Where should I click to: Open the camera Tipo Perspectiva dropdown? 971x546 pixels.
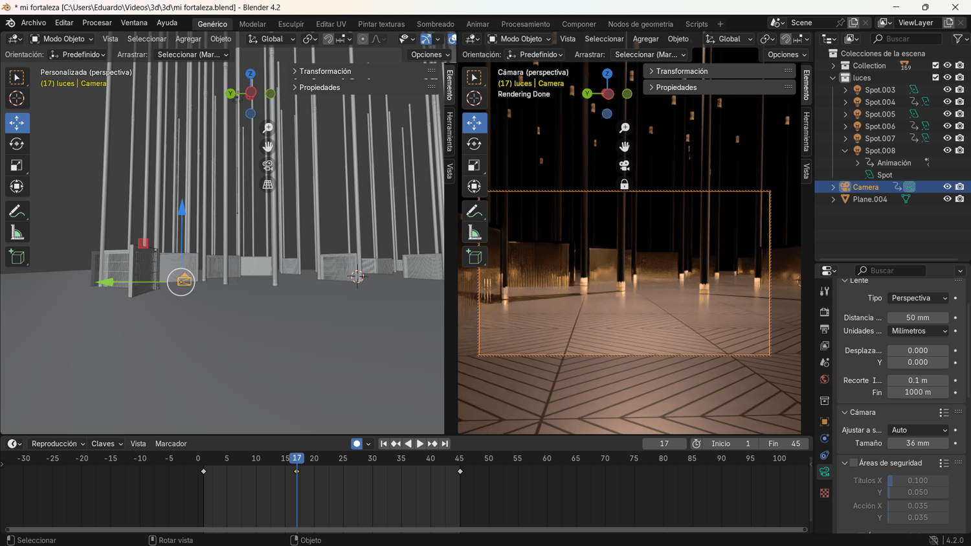tap(918, 298)
